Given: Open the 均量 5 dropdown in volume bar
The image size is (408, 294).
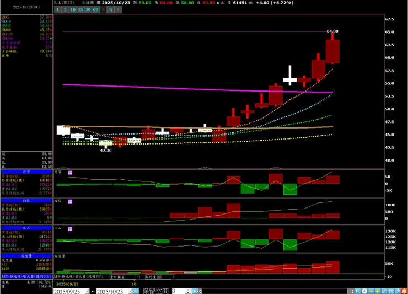Looking at the screenshot, I should click(173, 277).
